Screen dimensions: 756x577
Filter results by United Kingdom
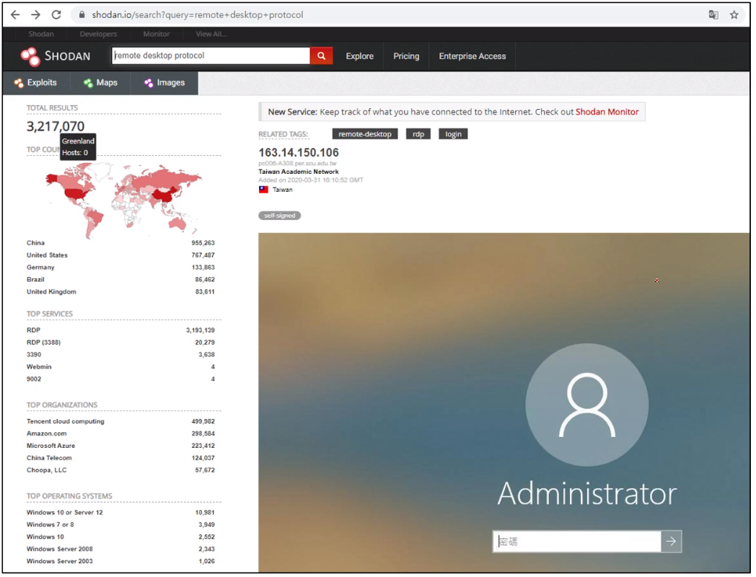coord(51,291)
